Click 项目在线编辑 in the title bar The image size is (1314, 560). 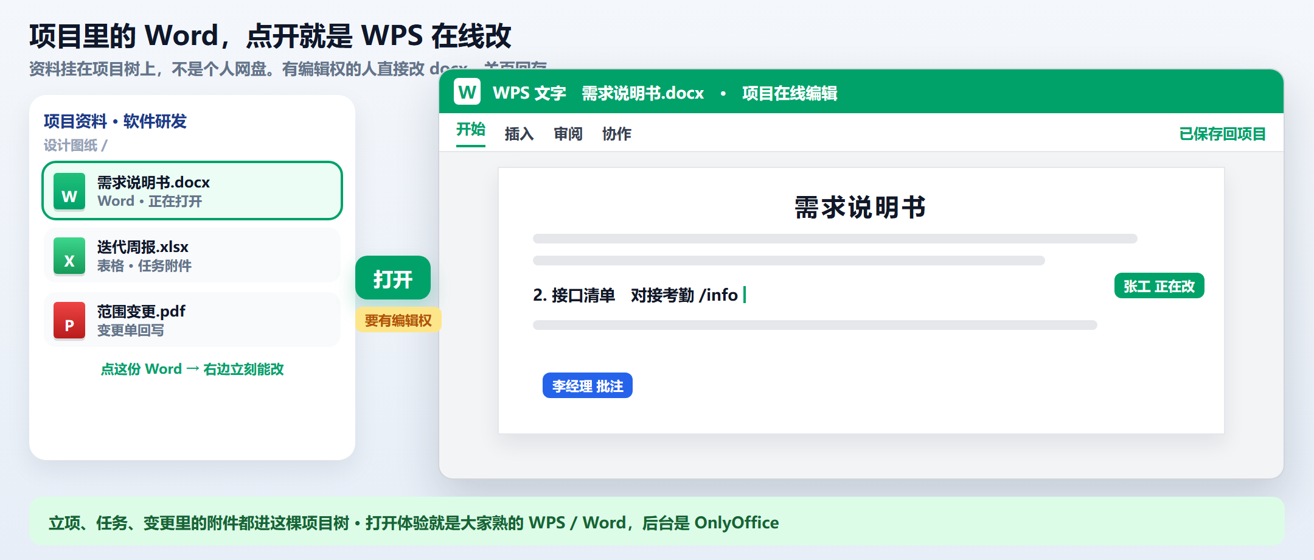pyautogui.click(x=790, y=93)
